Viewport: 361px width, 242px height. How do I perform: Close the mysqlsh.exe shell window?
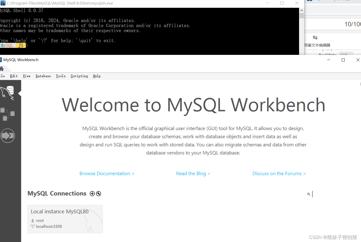[x=297, y=3]
